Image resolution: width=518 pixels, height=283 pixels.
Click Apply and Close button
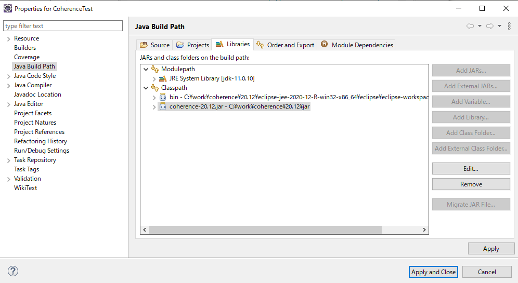[433, 272]
